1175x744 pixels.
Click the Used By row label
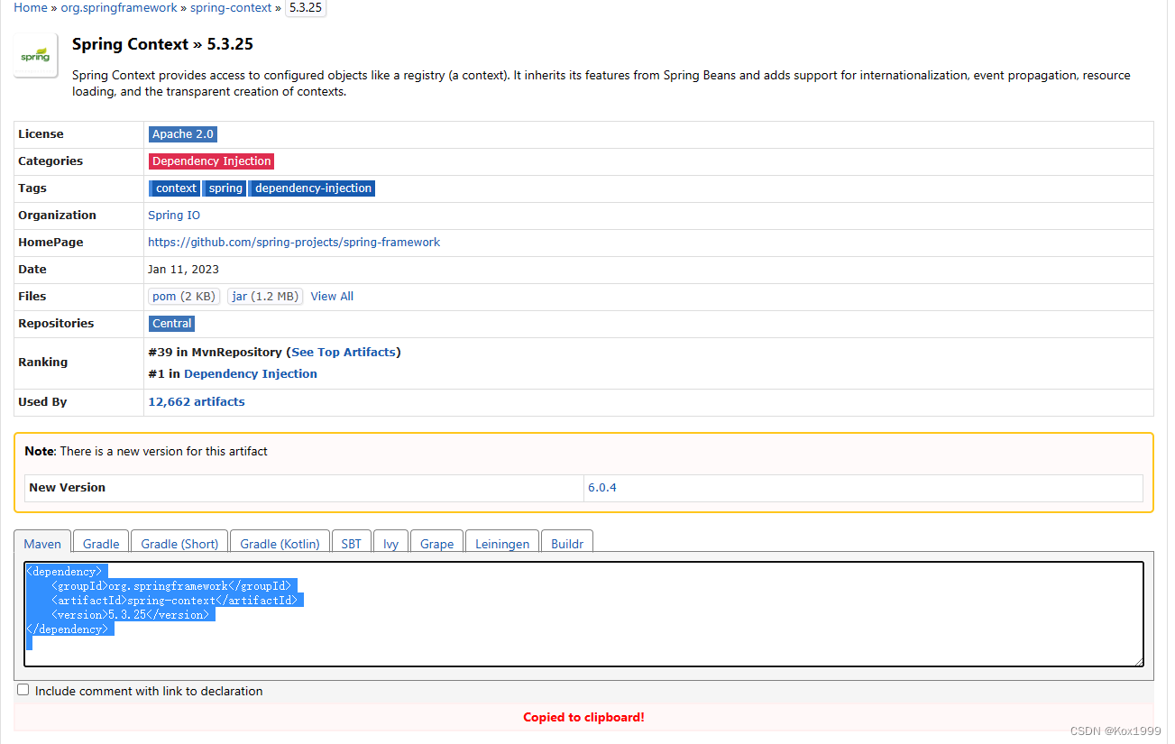[42, 402]
